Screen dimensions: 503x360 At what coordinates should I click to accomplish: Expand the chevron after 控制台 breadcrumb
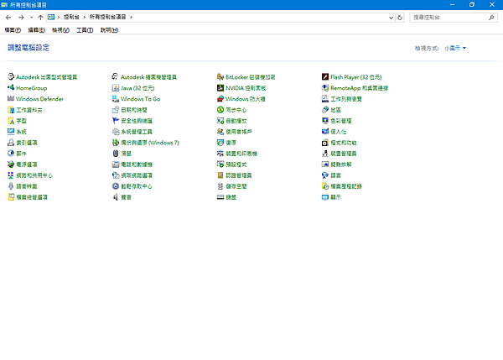tap(85, 17)
